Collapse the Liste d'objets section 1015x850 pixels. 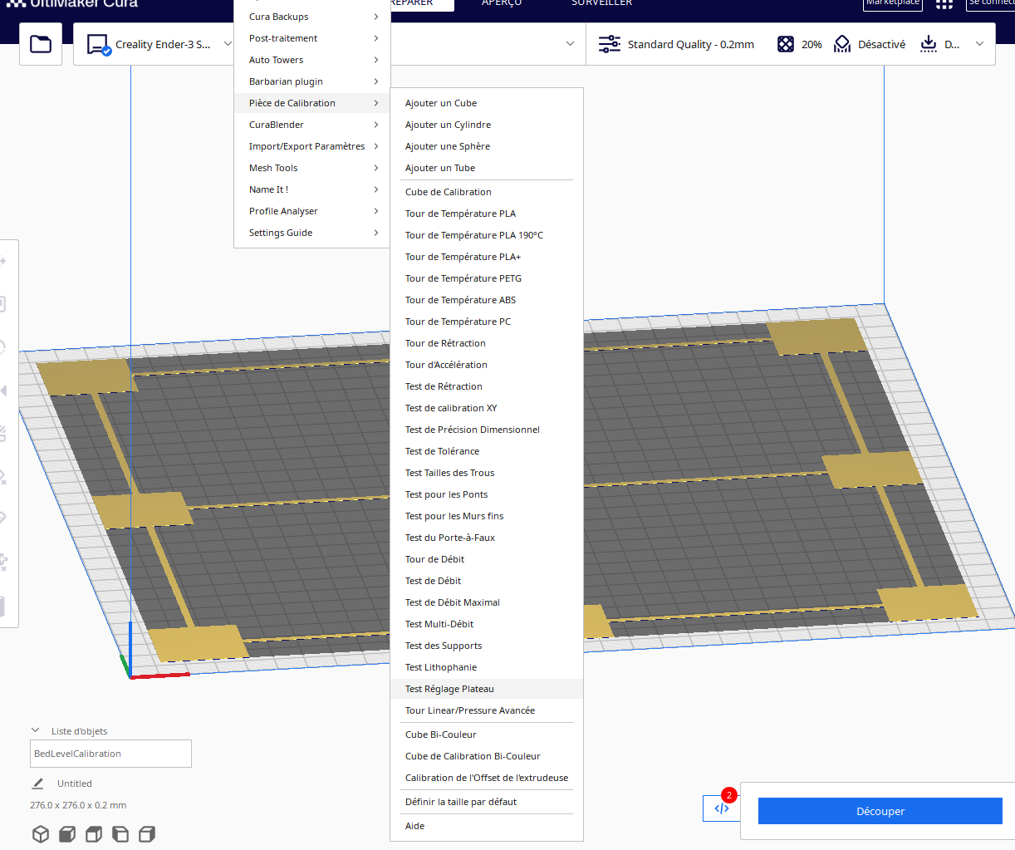pos(36,731)
